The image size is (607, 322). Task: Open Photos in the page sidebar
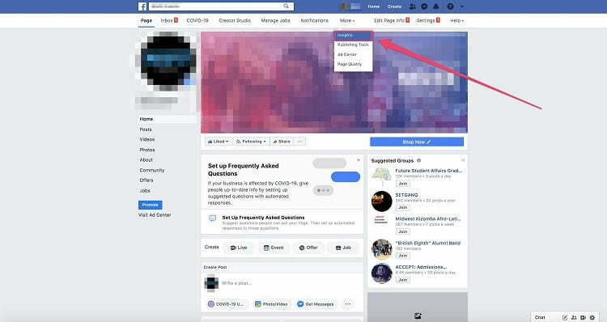147,150
